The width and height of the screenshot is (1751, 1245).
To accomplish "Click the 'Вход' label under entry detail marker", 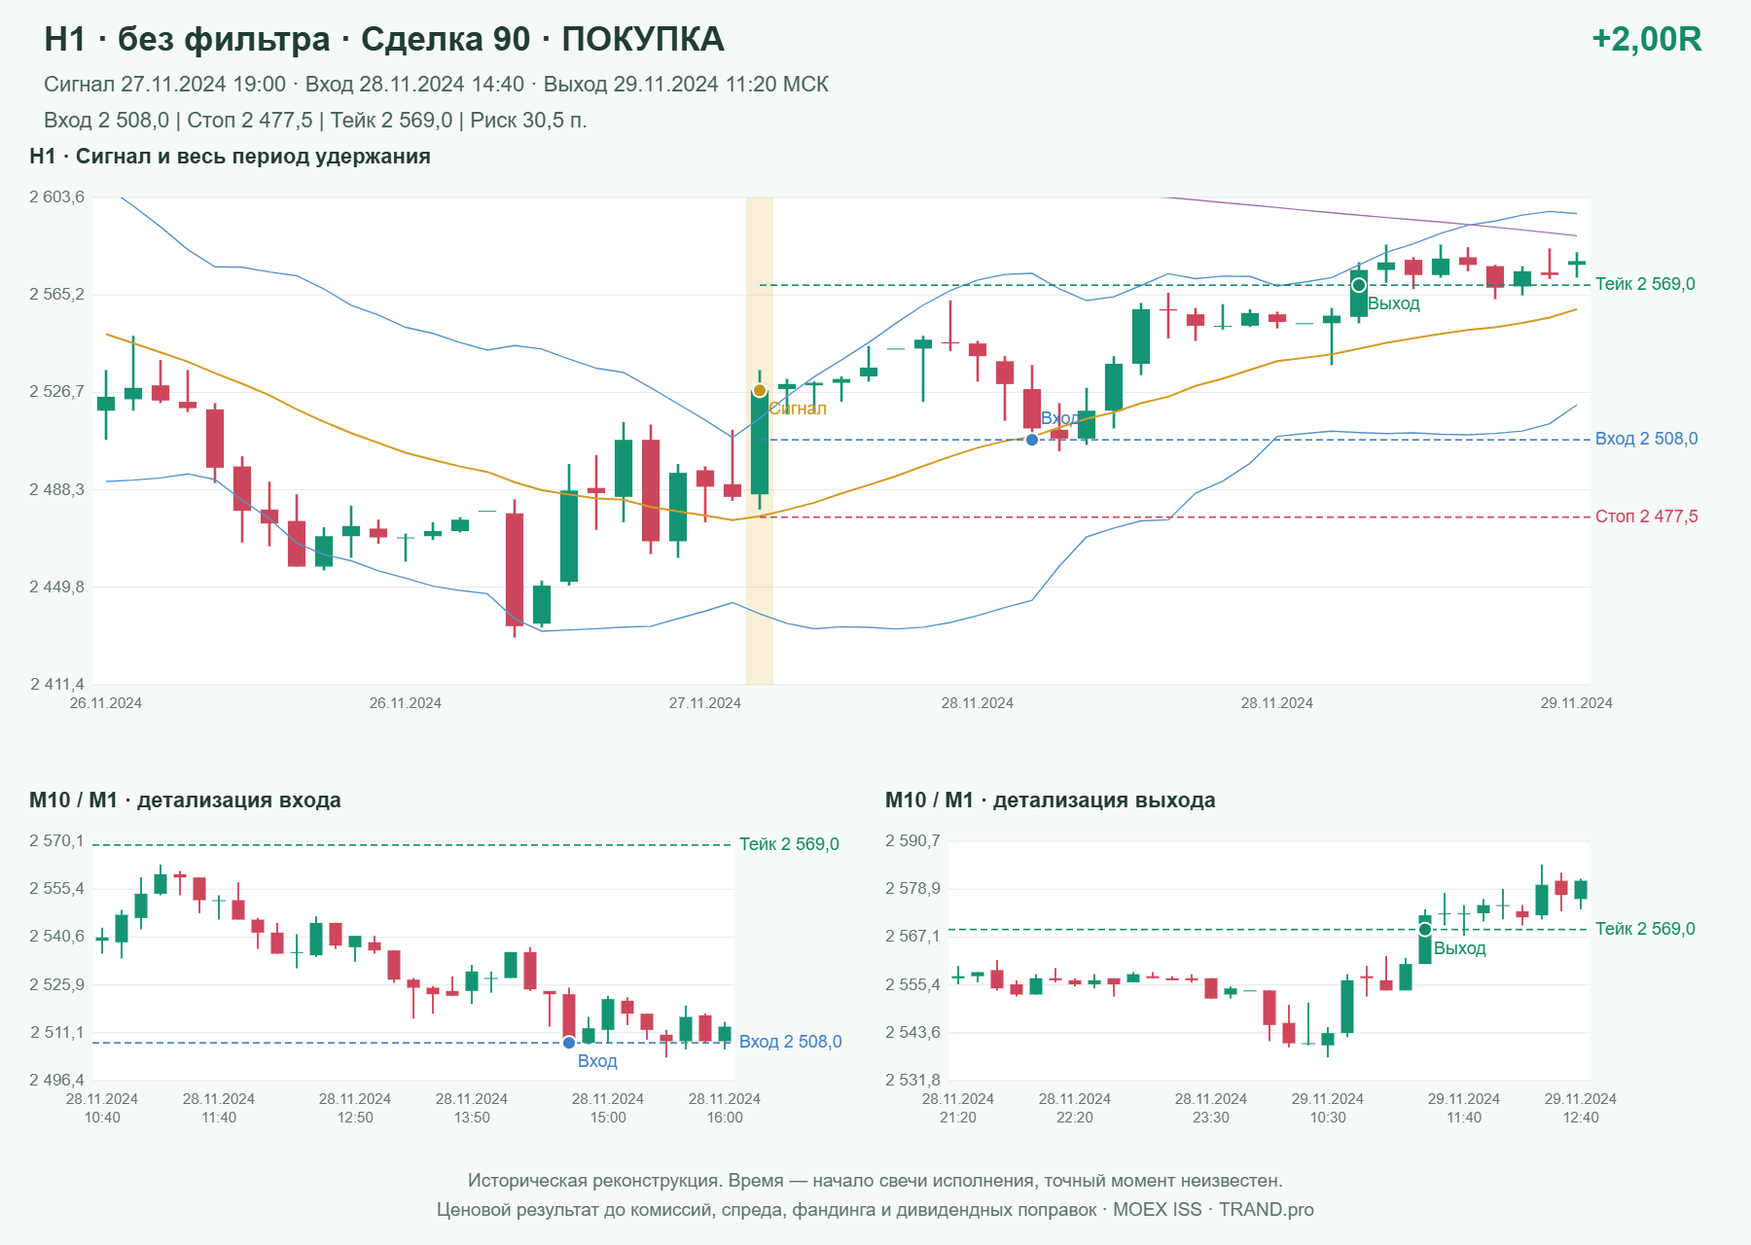I will 597,1061.
